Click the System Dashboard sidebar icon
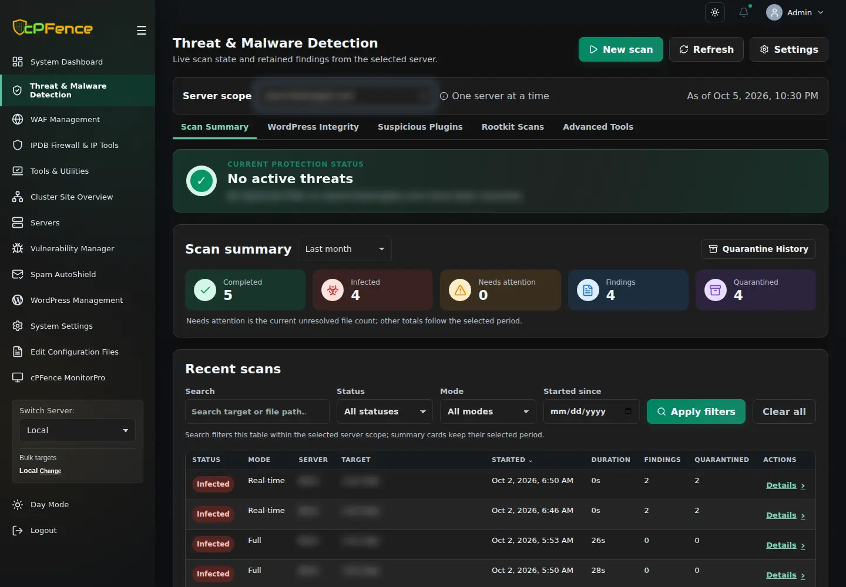Viewport: 846px width, 587px height. [18, 62]
